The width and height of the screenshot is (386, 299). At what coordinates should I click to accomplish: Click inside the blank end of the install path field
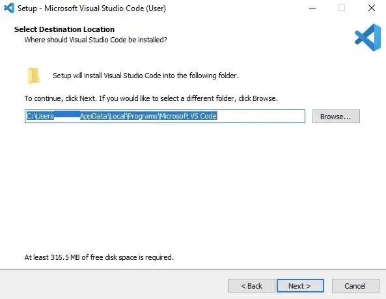(x=261, y=116)
